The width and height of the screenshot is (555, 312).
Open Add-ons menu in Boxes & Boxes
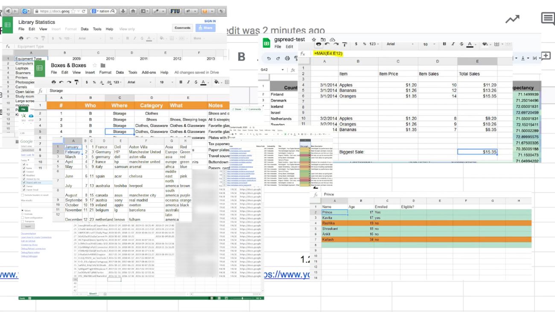(149, 73)
